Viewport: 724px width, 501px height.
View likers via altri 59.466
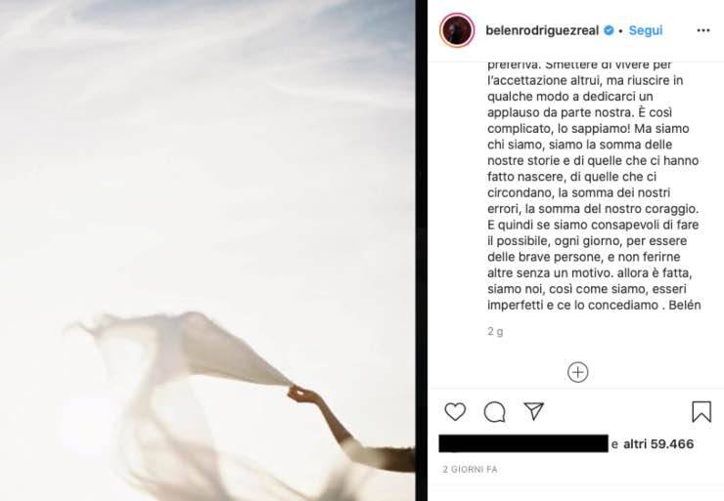point(658,443)
